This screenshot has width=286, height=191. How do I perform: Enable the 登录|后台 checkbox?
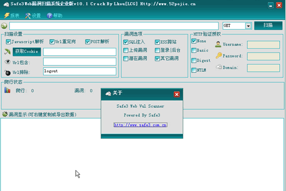tap(157, 50)
